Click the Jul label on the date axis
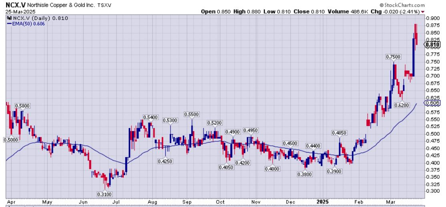The image size is (446, 207). point(116,202)
